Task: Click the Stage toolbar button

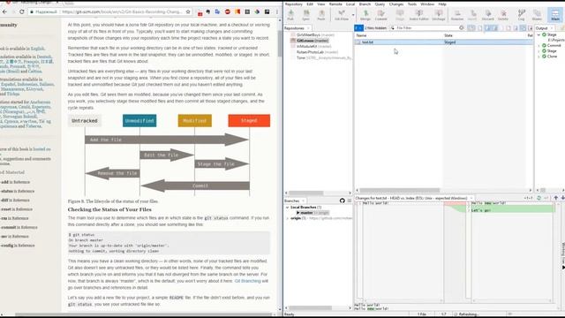Action: [x=400, y=15]
